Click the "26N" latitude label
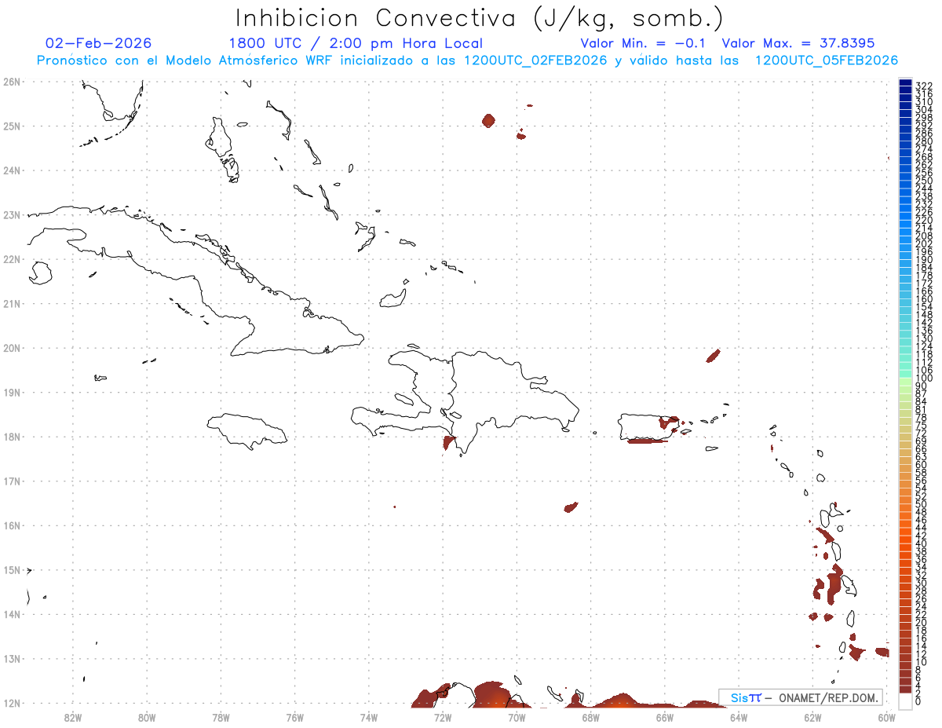 click(x=11, y=82)
